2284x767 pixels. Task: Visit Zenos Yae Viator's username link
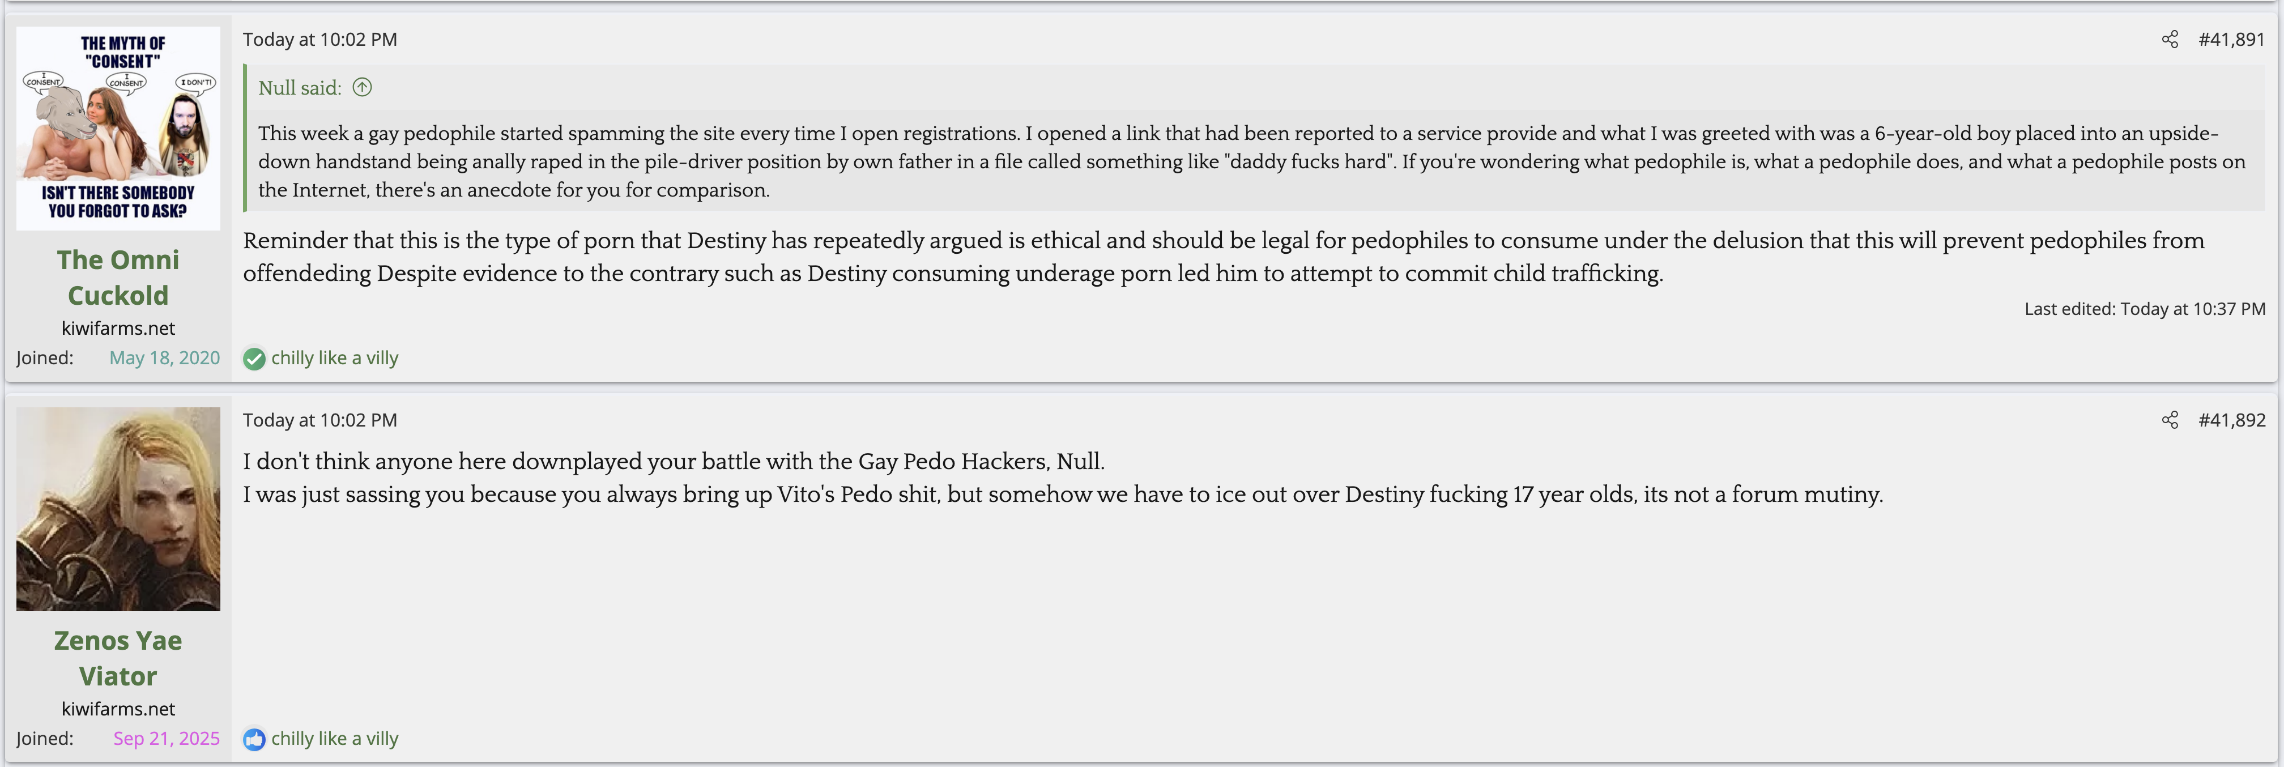118,658
